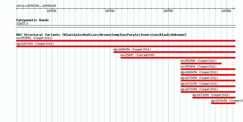Open nsv553606 (Cooper2011) variant label
The image size is (243, 122).
click(198, 66)
